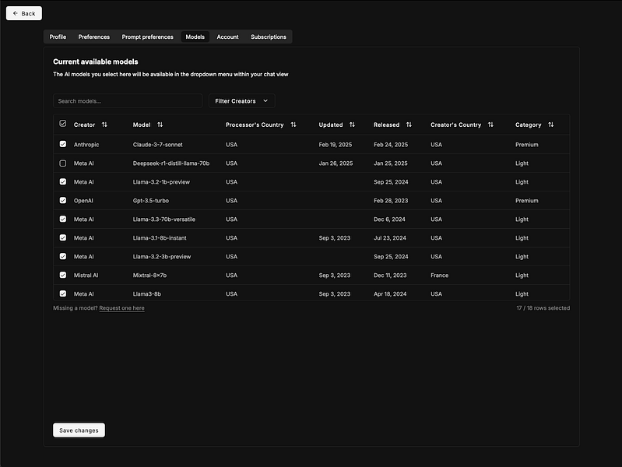The width and height of the screenshot is (622, 467).
Task: Click the 'Feb 28, 2023' released date
Action: click(x=390, y=200)
